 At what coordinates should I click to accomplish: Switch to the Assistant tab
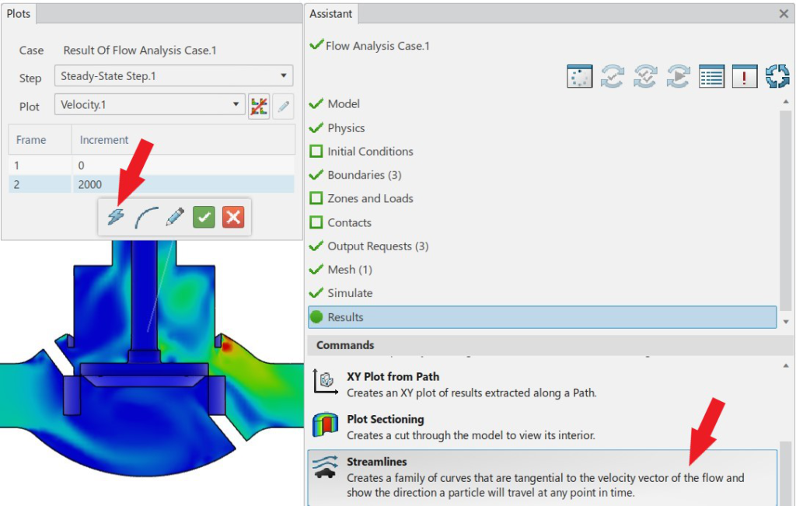(x=331, y=14)
